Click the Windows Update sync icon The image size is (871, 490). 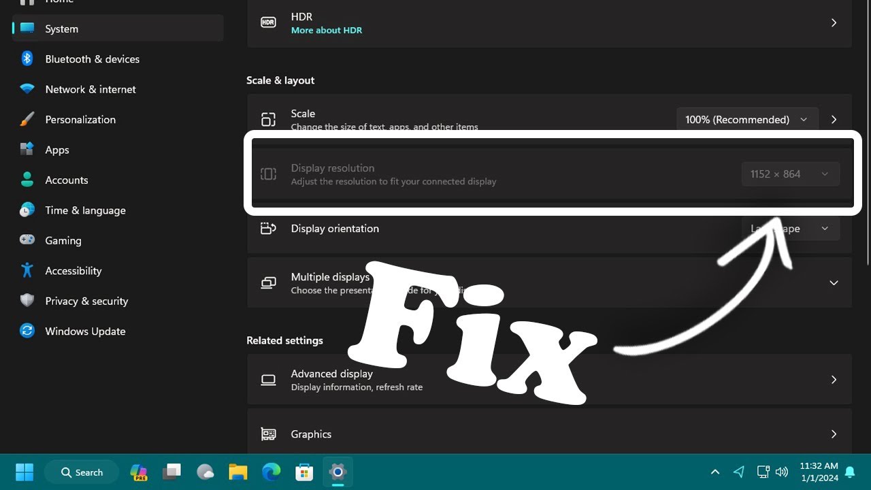coord(27,331)
